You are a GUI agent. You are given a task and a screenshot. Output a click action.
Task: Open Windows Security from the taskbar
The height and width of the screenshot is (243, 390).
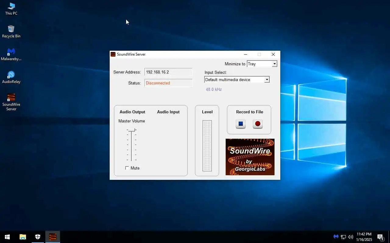click(38, 237)
